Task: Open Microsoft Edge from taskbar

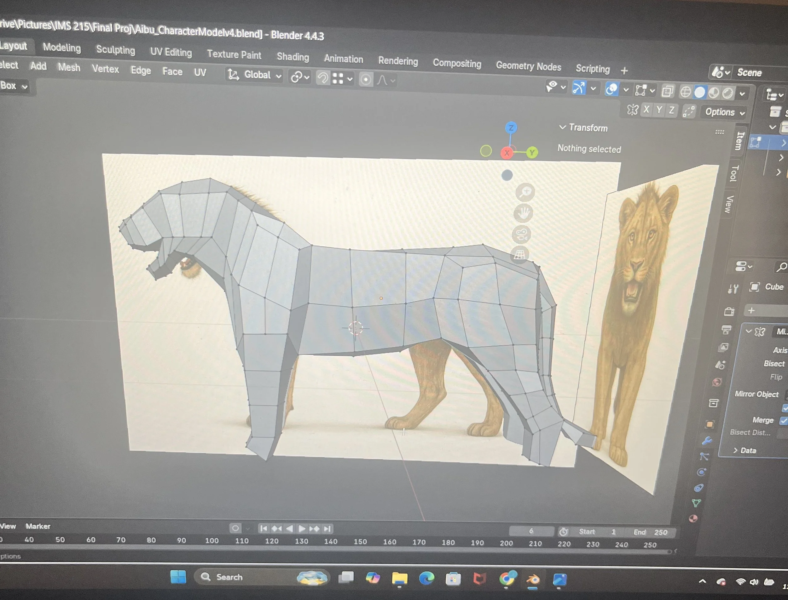Action: tap(426, 578)
